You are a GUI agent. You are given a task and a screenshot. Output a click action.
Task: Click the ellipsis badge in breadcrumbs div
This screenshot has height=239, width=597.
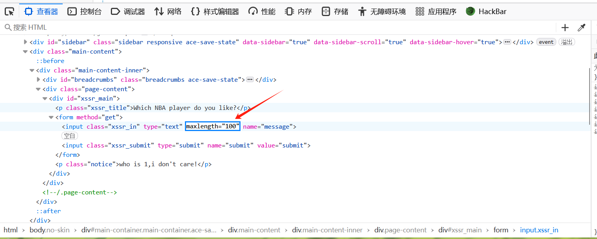tap(250, 79)
